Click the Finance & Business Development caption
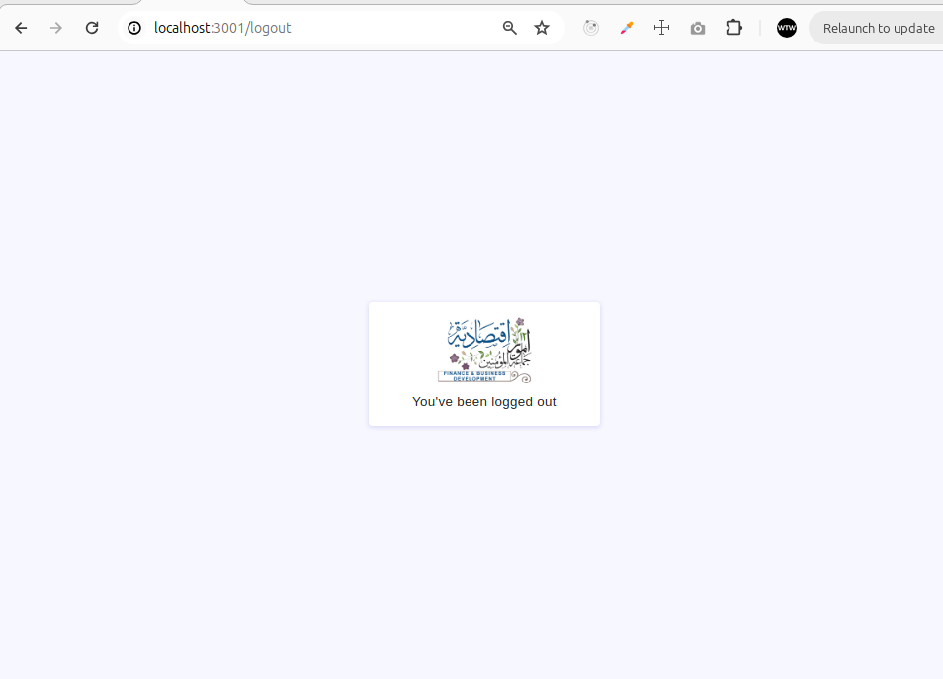Image resolution: width=943 pixels, height=679 pixels. [474, 376]
